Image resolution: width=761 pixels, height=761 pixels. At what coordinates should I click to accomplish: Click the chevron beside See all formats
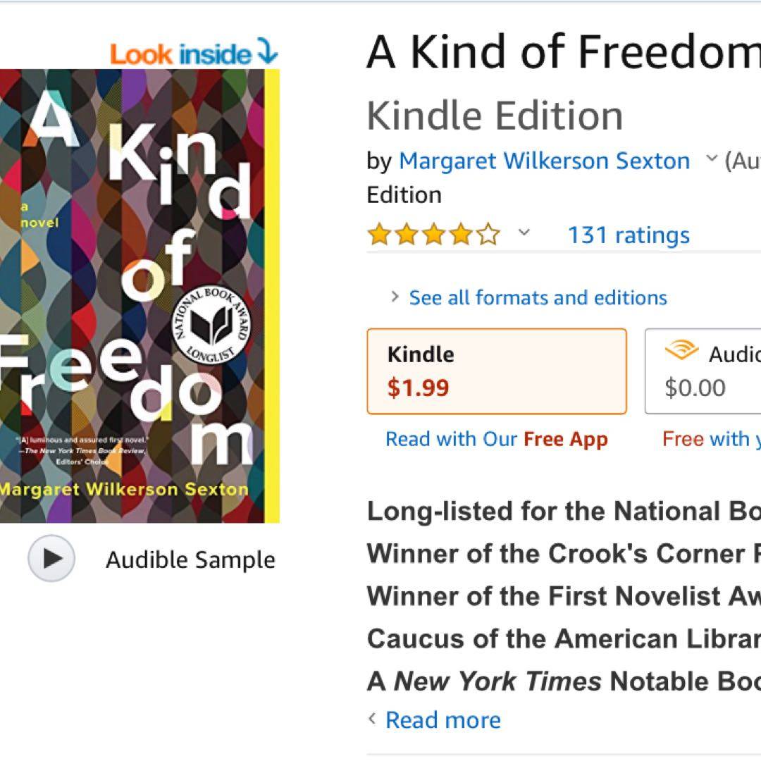point(395,297)
